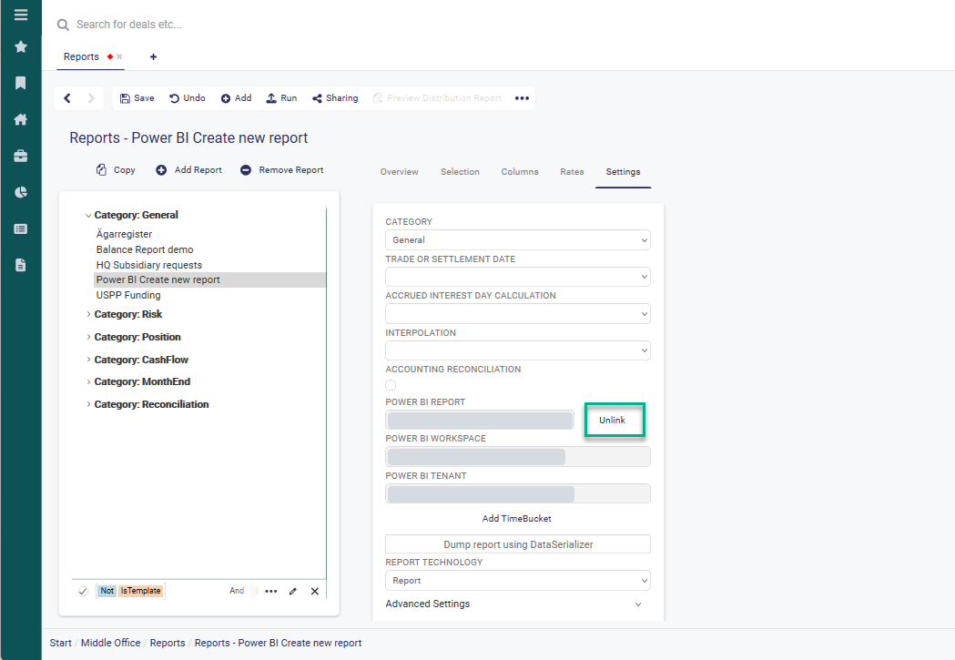Screen dimensions: 955x660
Task: Click the IsTemplate filter tag
Action: (x=141, y=591)
